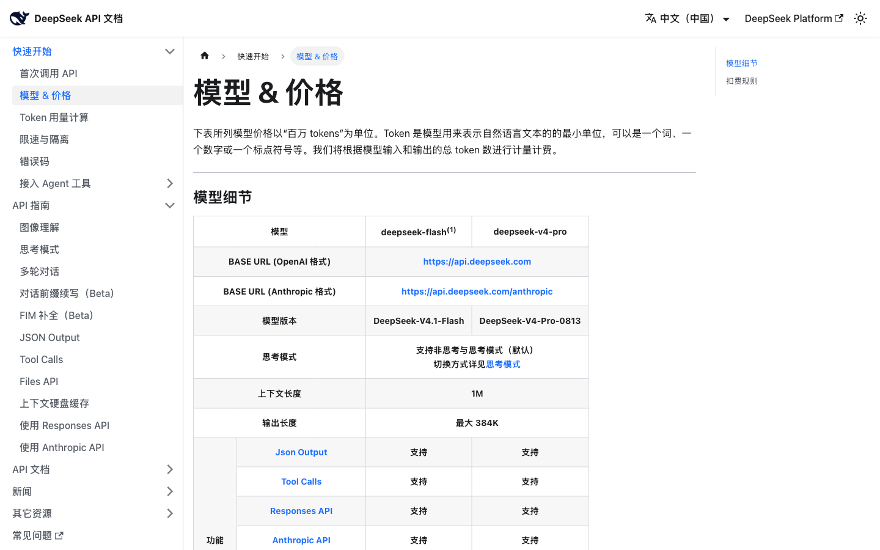Expand the API 文档 sidebar section

pyautogui.click(x=170, y=469)
